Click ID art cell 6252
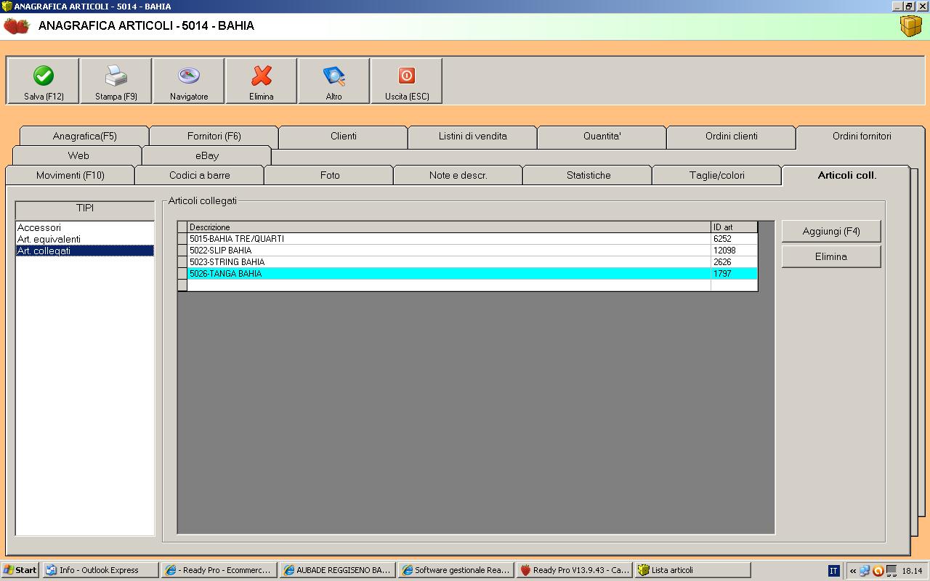930x581 pixels. (734, 239)
